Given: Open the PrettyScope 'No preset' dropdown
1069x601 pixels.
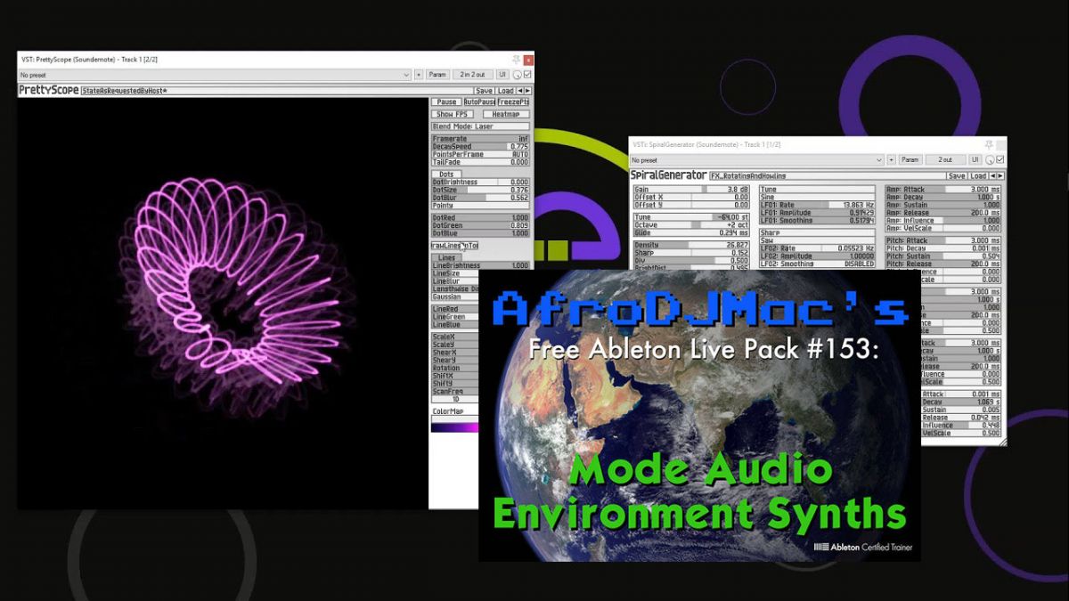Looking at the screenshot, I should [215, 75].
